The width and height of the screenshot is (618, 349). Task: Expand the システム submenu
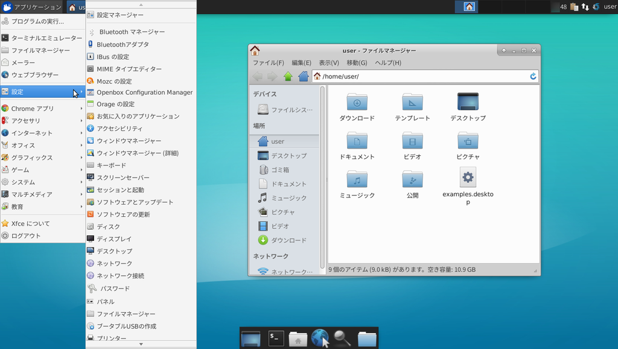pyautogui.click(x=43, y=182)
